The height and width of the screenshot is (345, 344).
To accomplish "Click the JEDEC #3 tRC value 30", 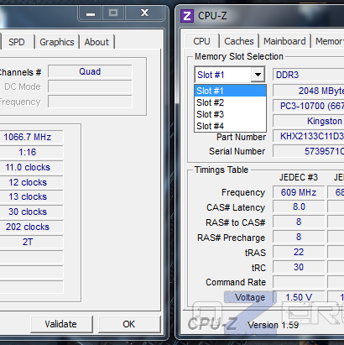I will (299, 267).
